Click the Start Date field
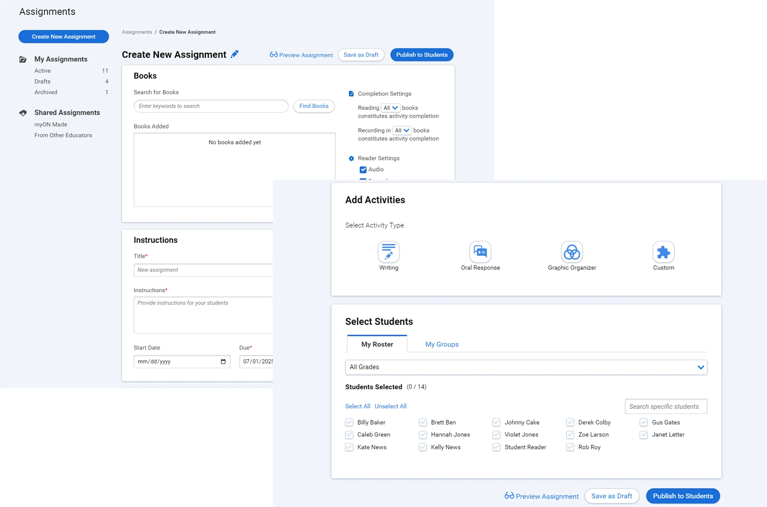 point(182,361)
